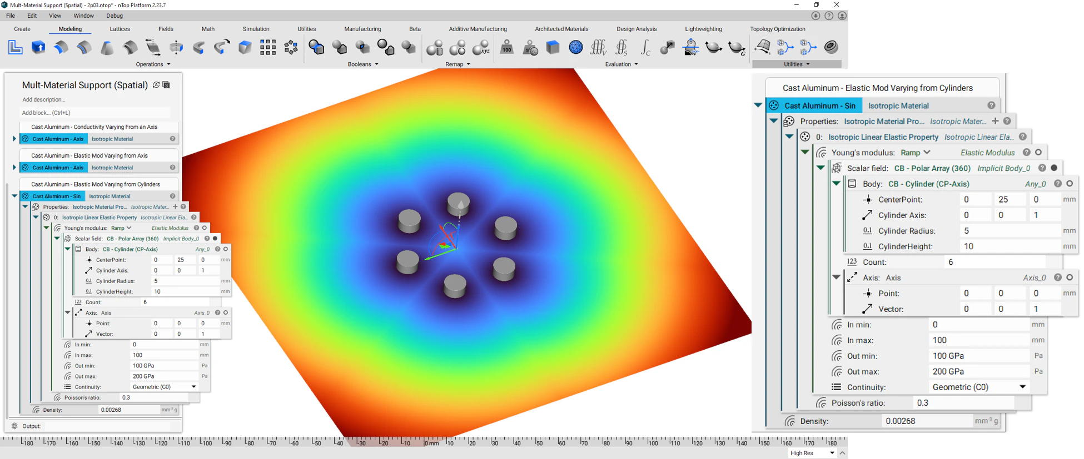The width and height of the screenshot is (1084, 459).
Task: Click the blue meshed sphere icon
Action: click(576, 48)
